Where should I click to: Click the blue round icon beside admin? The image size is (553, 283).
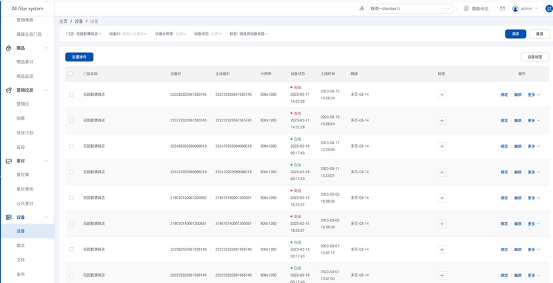[x=549, y=9]
